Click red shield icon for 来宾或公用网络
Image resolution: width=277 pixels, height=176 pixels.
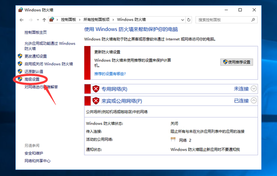[x=96, y=101]
